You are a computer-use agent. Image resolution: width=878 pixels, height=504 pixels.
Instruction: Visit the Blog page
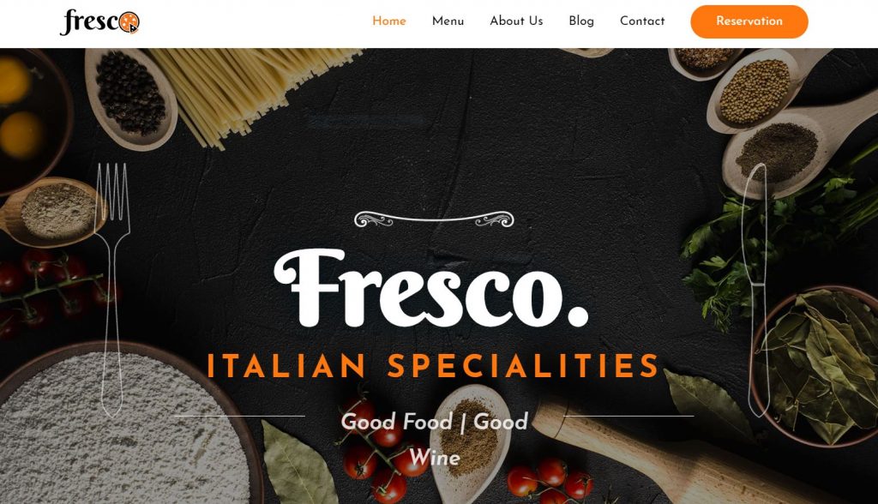581,21
